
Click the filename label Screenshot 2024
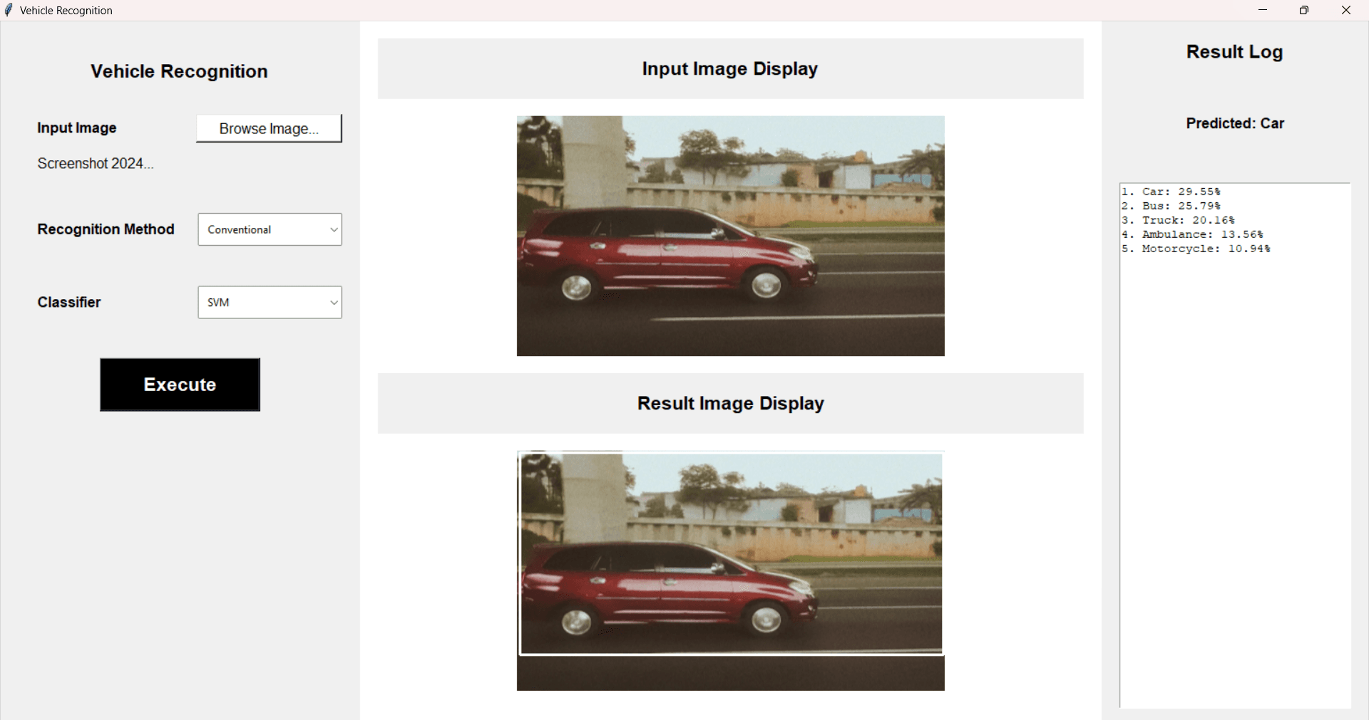click(94, 163)
